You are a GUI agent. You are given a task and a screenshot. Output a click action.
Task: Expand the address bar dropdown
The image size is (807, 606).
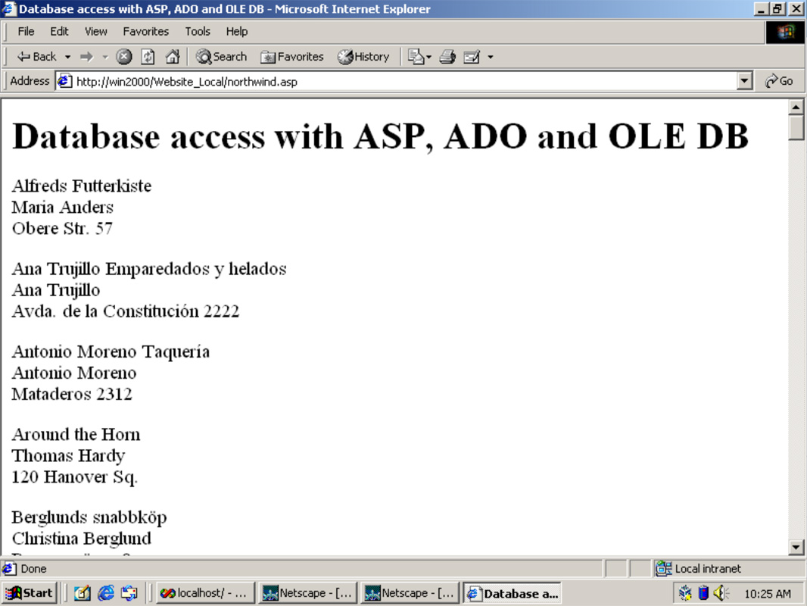[744, 81]
